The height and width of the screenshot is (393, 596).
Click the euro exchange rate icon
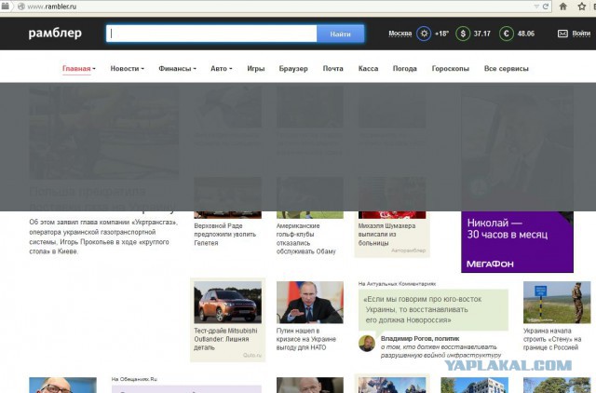[x=506, y=34]
